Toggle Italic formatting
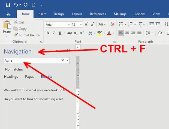The width and height of the screenshot is (169, 129). pos(54,33)
